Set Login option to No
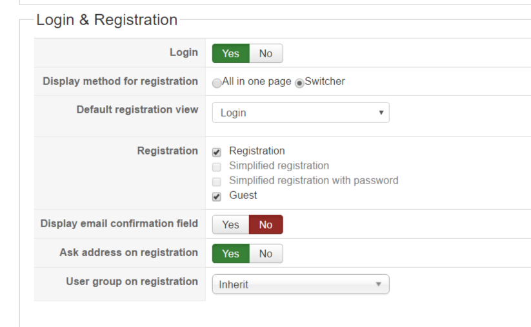Screen dimensions: 531x327 266,53
